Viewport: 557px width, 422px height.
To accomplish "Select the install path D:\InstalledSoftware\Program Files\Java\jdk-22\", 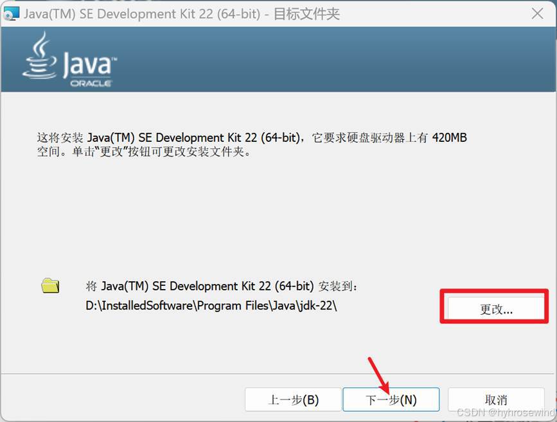I will coord(211,306).
